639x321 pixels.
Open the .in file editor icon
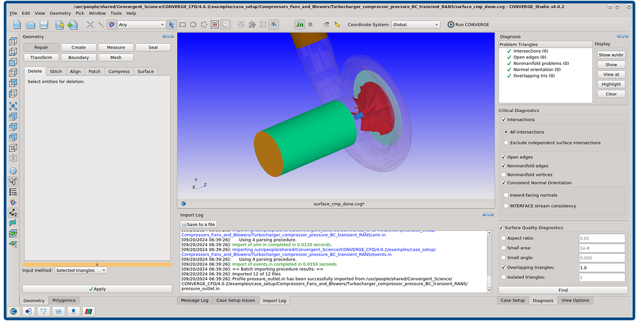(299, 24)
